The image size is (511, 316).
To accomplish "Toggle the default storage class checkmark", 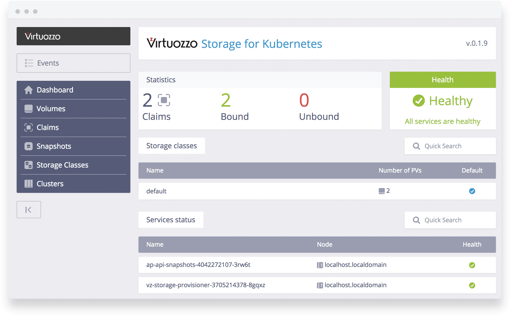I will coord(472,191).
